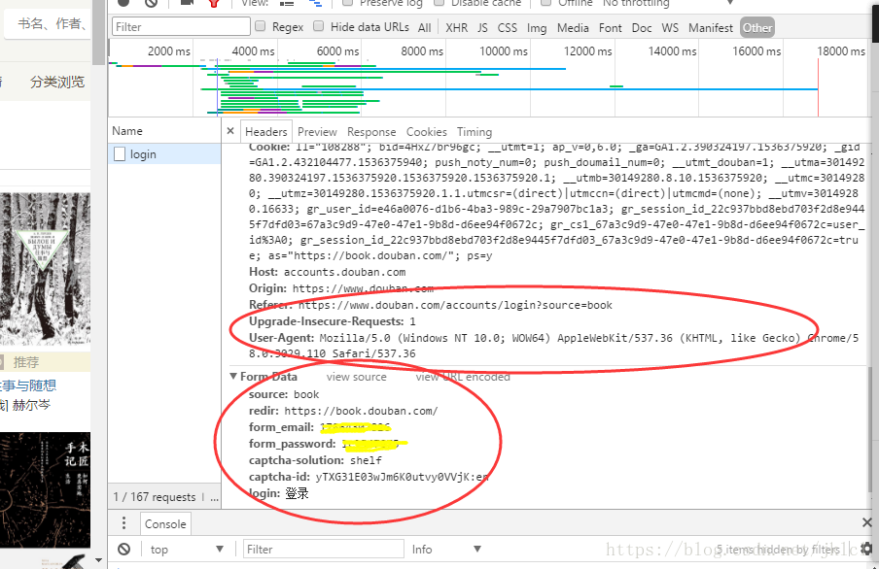Screen dimensions: 879x569
Task: Open the 手木记匠 dark book cover thumbnail
Action: point(45,489)
